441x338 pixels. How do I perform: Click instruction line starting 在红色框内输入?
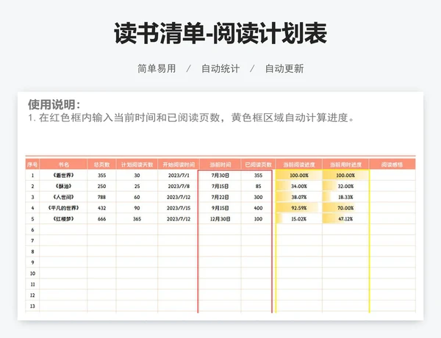coord(192,118)
